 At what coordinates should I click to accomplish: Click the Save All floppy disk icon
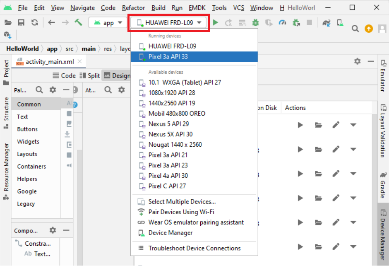click(x=21, y=22)
